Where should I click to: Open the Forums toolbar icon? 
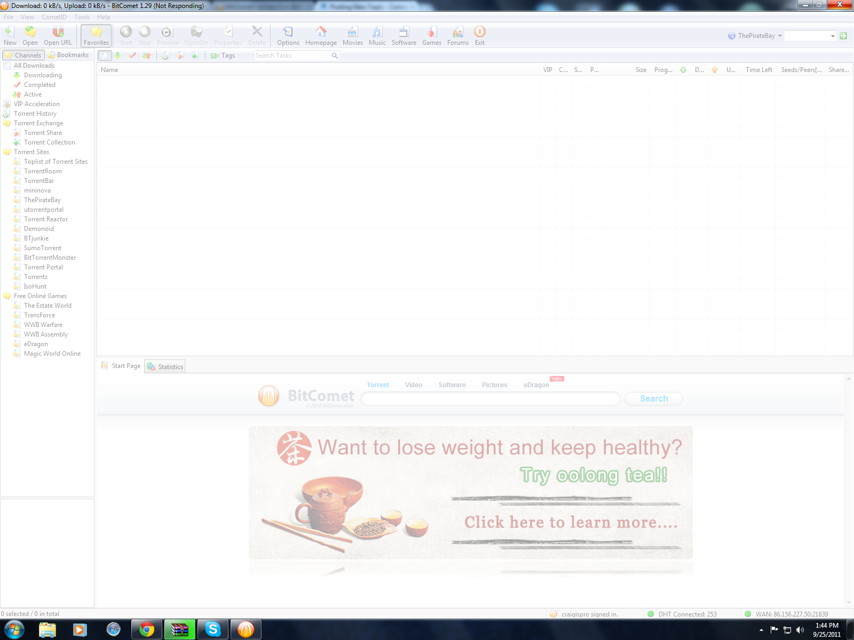tap(458, 36)
